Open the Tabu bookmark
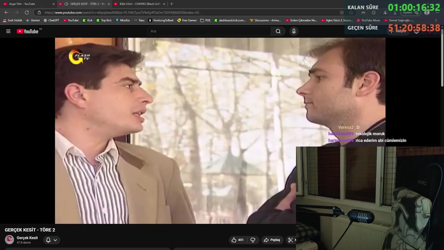Screen dimensions: 444x250 click(x=139, y=20)
